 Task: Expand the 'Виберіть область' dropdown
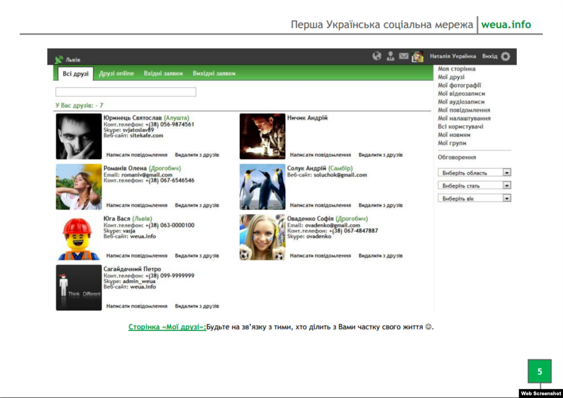click(506, 172)
